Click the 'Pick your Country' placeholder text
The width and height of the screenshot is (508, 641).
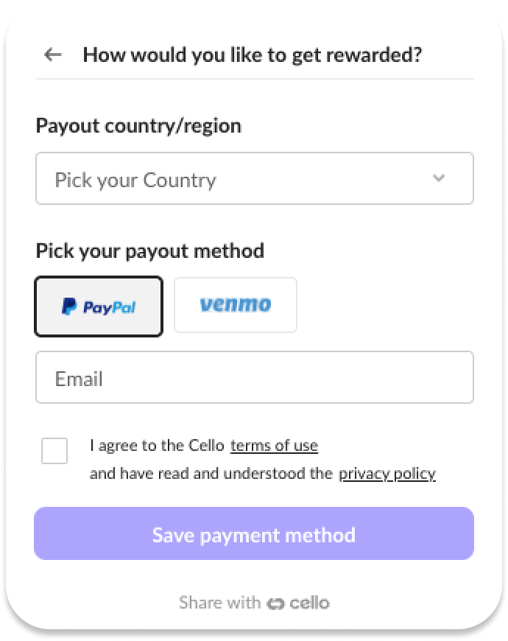[135, 180]
